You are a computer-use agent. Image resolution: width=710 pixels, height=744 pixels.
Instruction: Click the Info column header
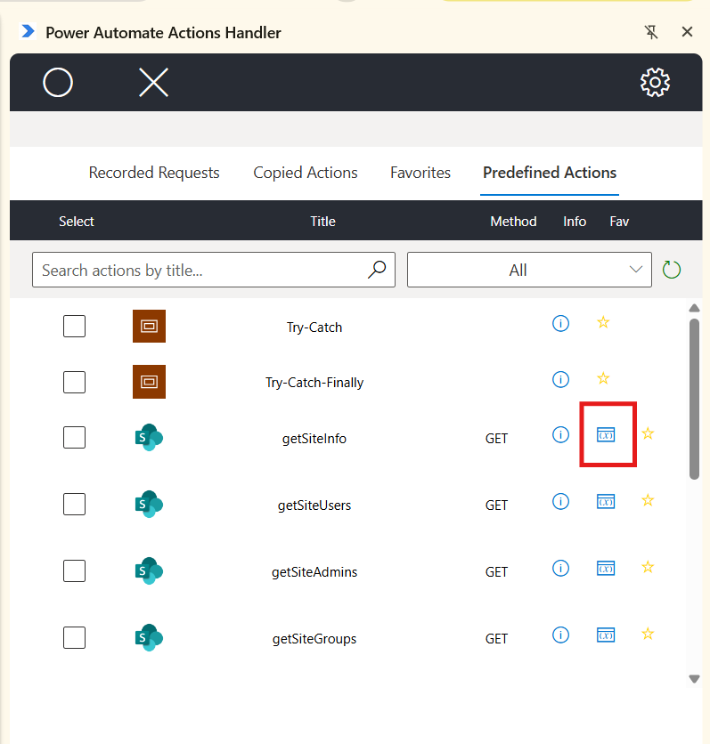[x=575, y=221]
